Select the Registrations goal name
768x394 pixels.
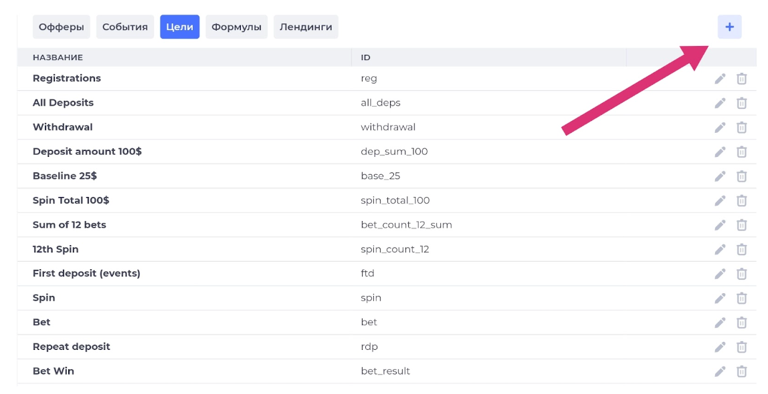point(67,78)
